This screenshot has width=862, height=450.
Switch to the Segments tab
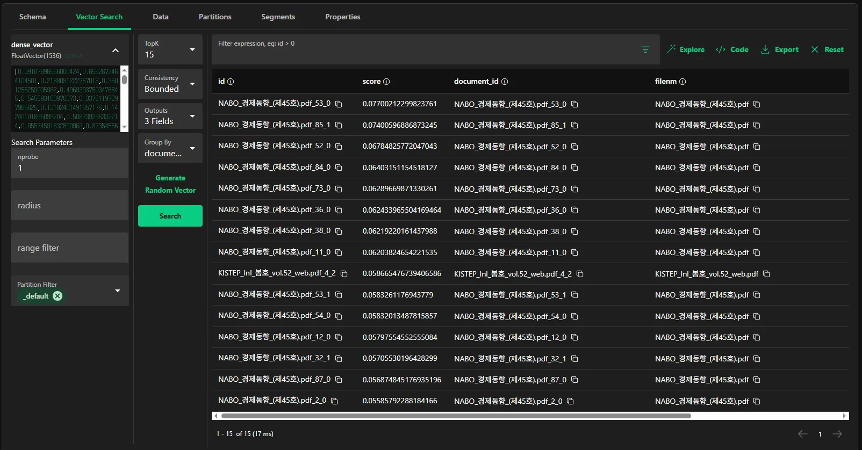pos(278,17)
